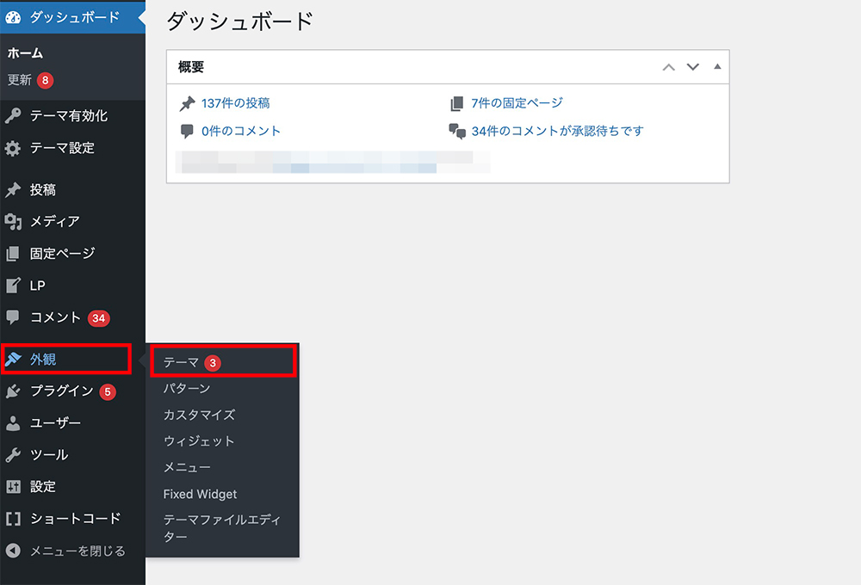Click the speech bubble icon beside コメント menu

pos(13,317)
